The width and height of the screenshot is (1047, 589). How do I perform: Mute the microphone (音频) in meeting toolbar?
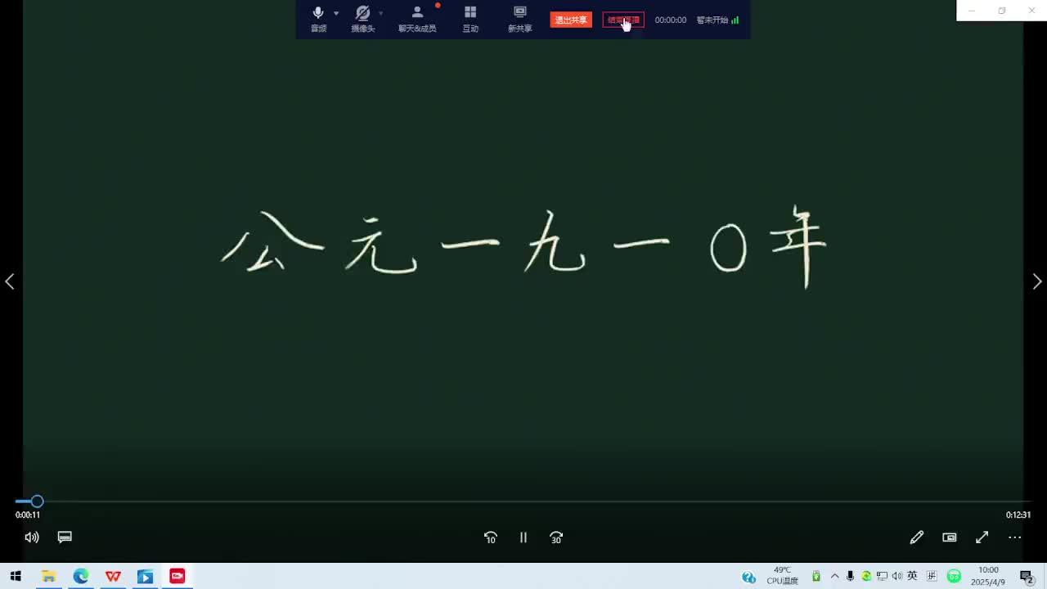[318, 18]
